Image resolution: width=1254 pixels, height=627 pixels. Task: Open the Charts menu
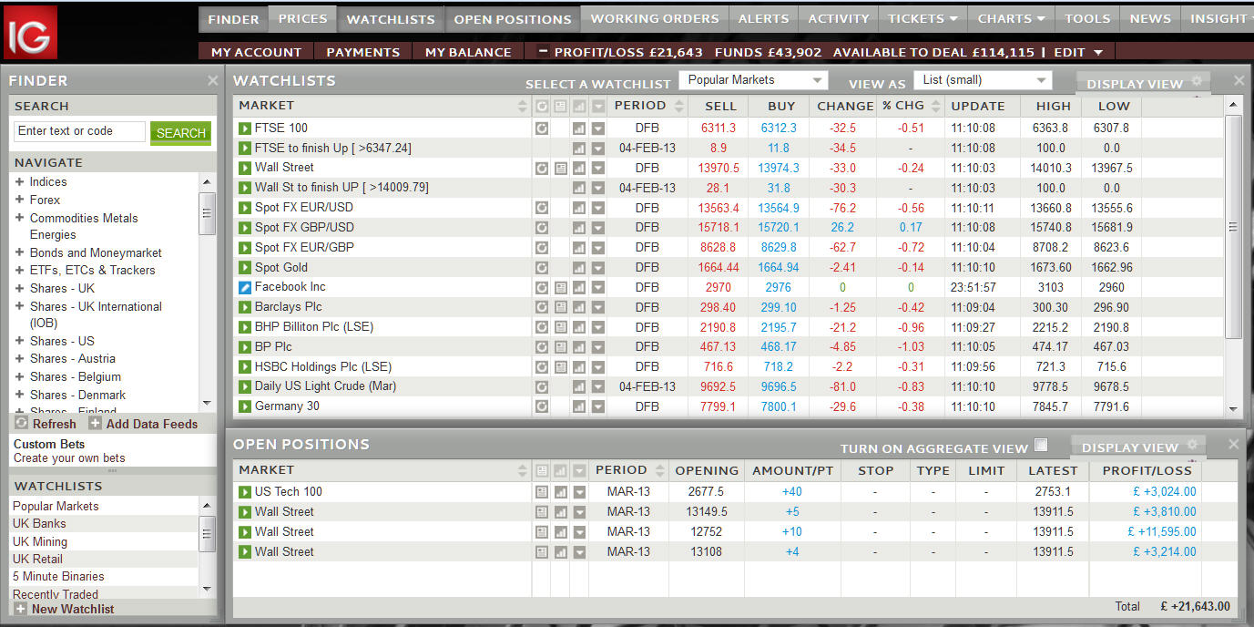1011,18
